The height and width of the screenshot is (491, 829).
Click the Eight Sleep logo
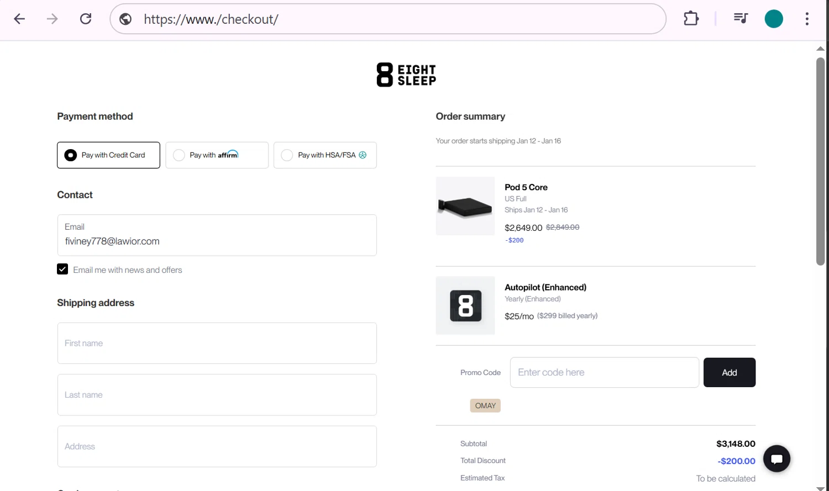(406, 75)
